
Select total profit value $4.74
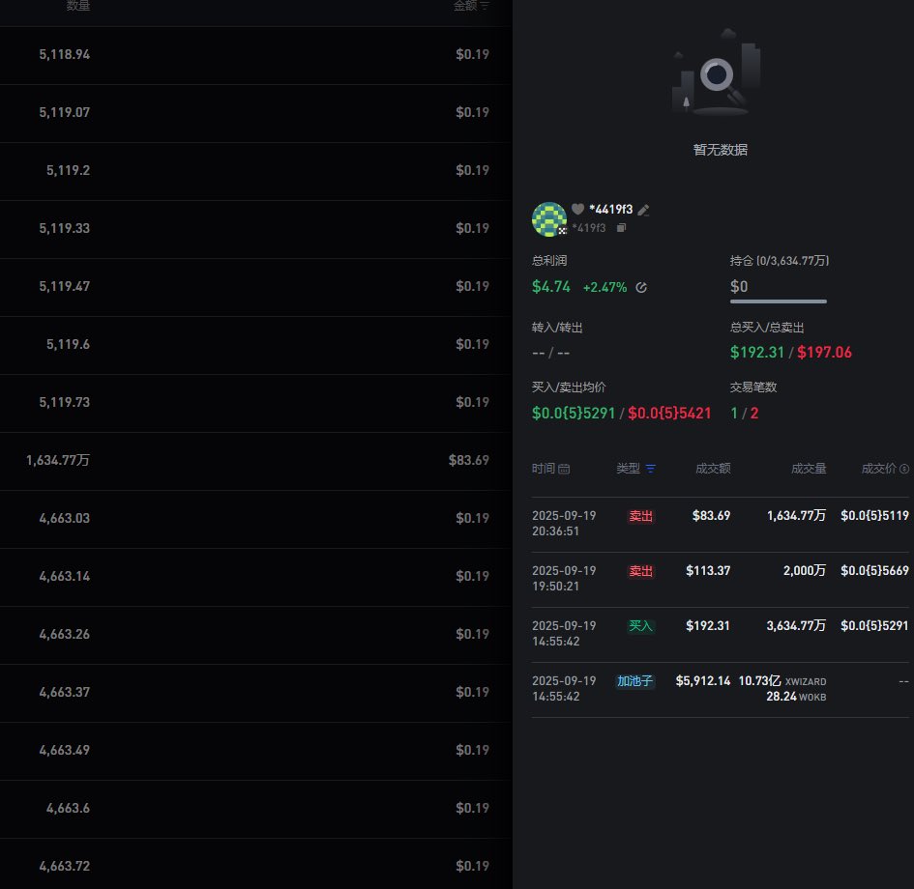click(x=551, y=287)
